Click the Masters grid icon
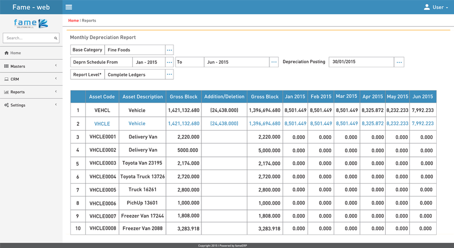Viewport: 454px width, 248px height. (6, 66)
